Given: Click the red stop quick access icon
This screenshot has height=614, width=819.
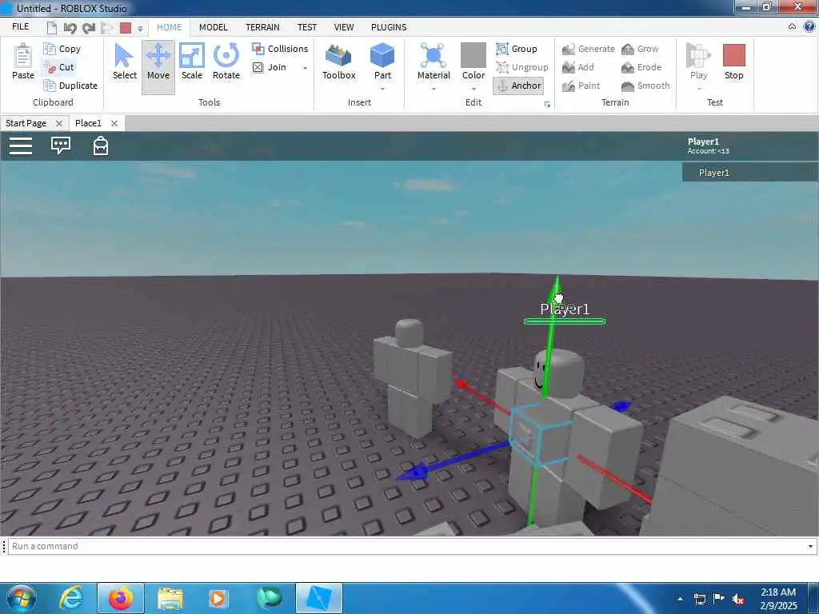Looking at the screenshot, I should click(126, 28).
